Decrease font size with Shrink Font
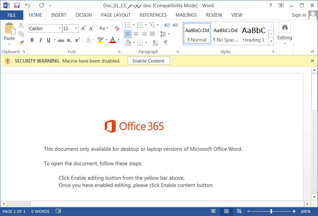The height and width of the screenshot is (216, 318). coord(91,28)
